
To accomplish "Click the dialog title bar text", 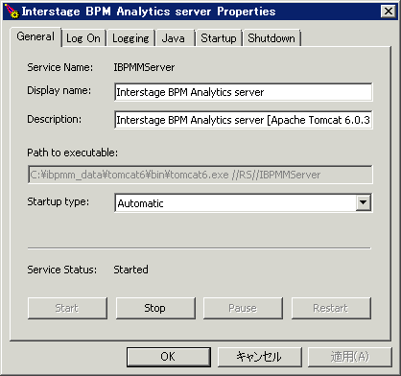I will [149, 12].
